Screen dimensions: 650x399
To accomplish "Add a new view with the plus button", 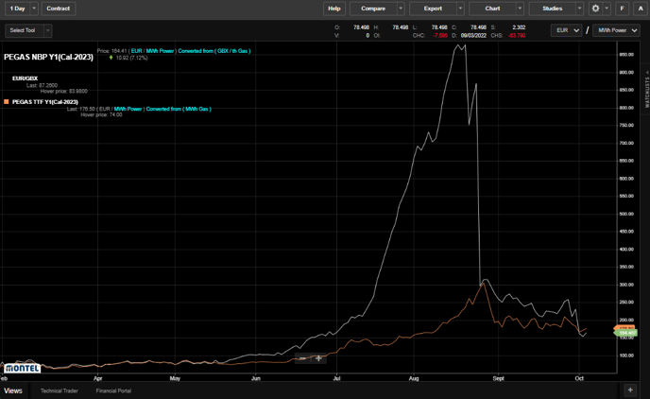I will pos(630,390).
